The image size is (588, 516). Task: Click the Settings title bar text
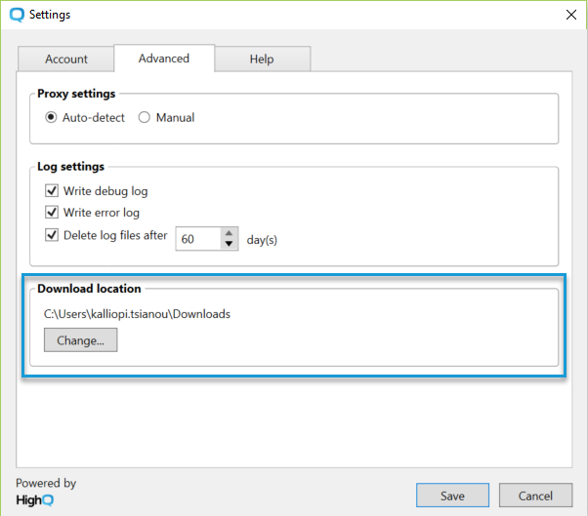[x=50, y=15]
